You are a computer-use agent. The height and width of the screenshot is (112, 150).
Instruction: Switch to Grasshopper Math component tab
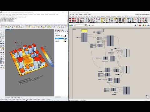click(73, 16)
